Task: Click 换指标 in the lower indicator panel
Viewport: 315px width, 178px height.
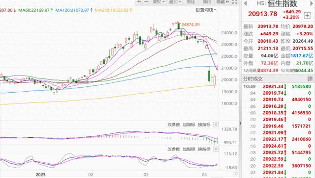Action: (x=204, y=149)
